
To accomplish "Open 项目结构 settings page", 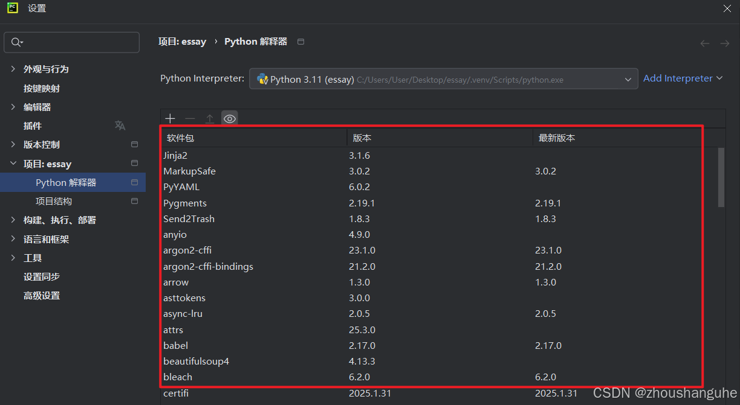I will [54, 201].
